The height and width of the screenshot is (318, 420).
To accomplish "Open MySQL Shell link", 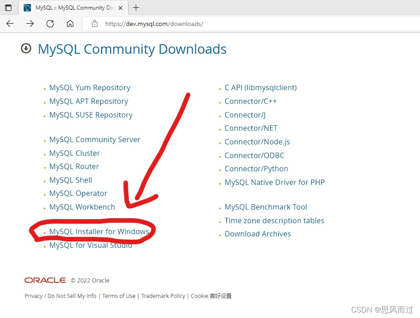I will click(x=71, y=180).
